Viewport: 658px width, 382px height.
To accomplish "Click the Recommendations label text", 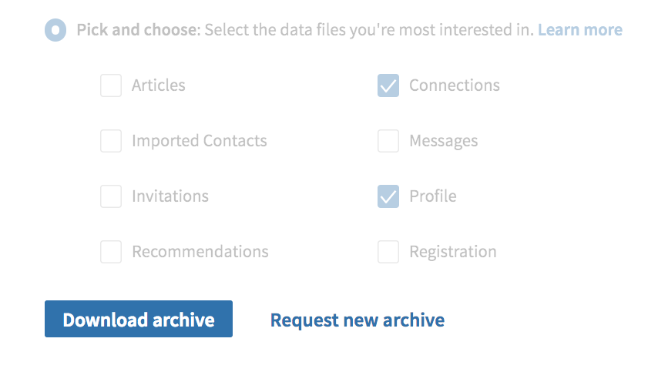I will tap(200, 252).
